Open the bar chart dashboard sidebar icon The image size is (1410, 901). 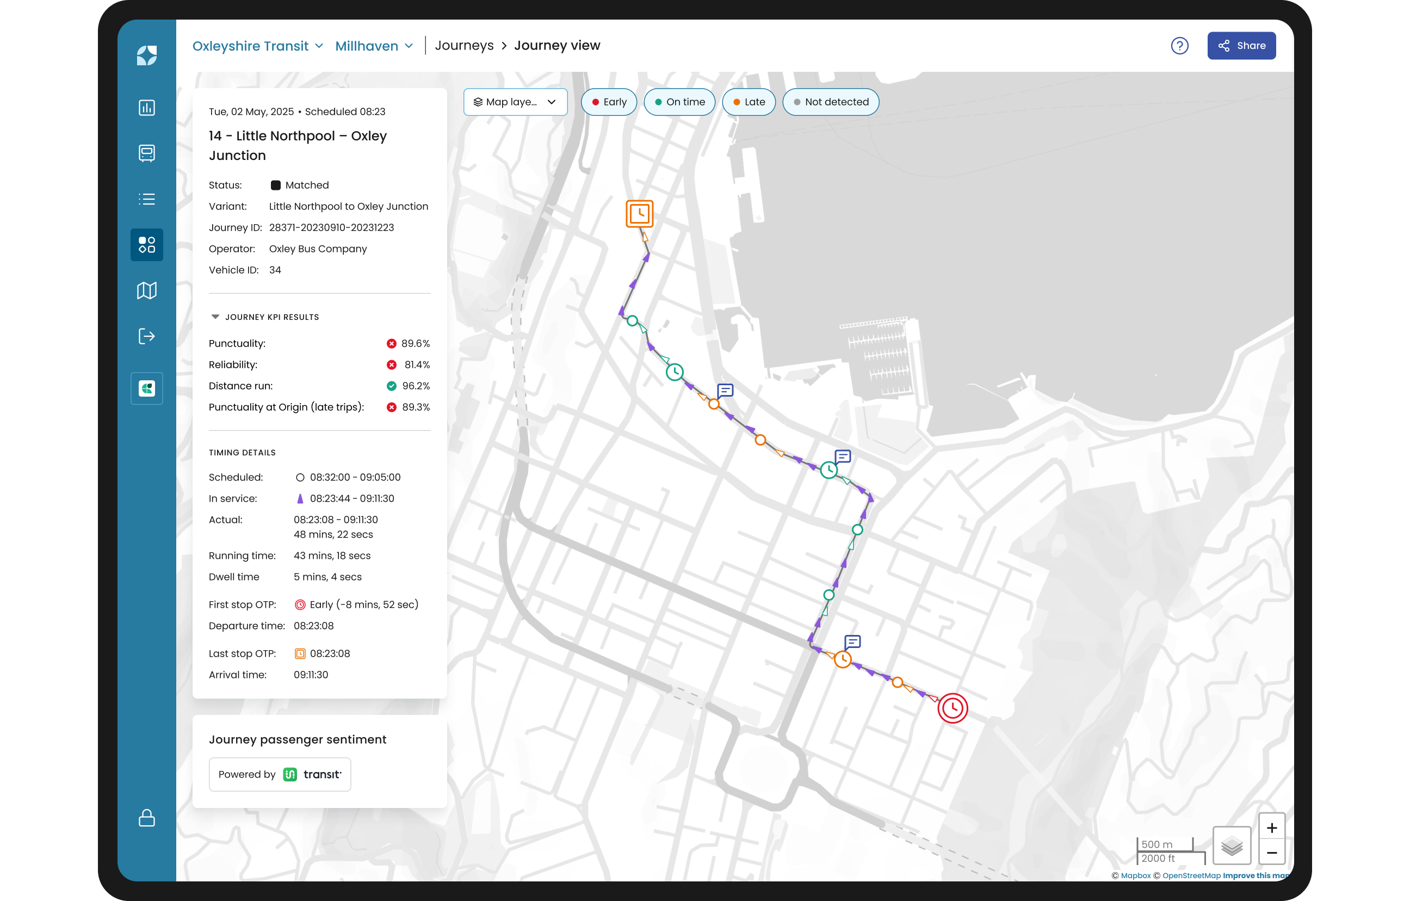(x=146, y=108)
